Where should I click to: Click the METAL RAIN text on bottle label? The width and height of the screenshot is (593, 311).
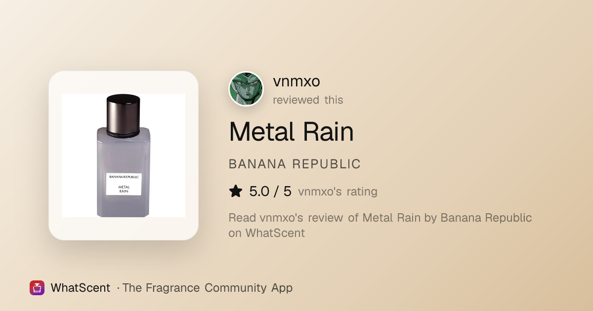click(124, 189)
